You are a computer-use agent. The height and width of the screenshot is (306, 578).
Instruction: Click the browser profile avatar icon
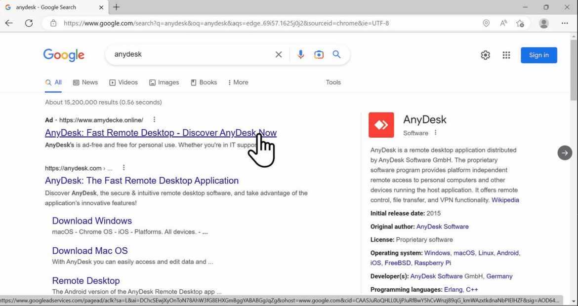544,23
